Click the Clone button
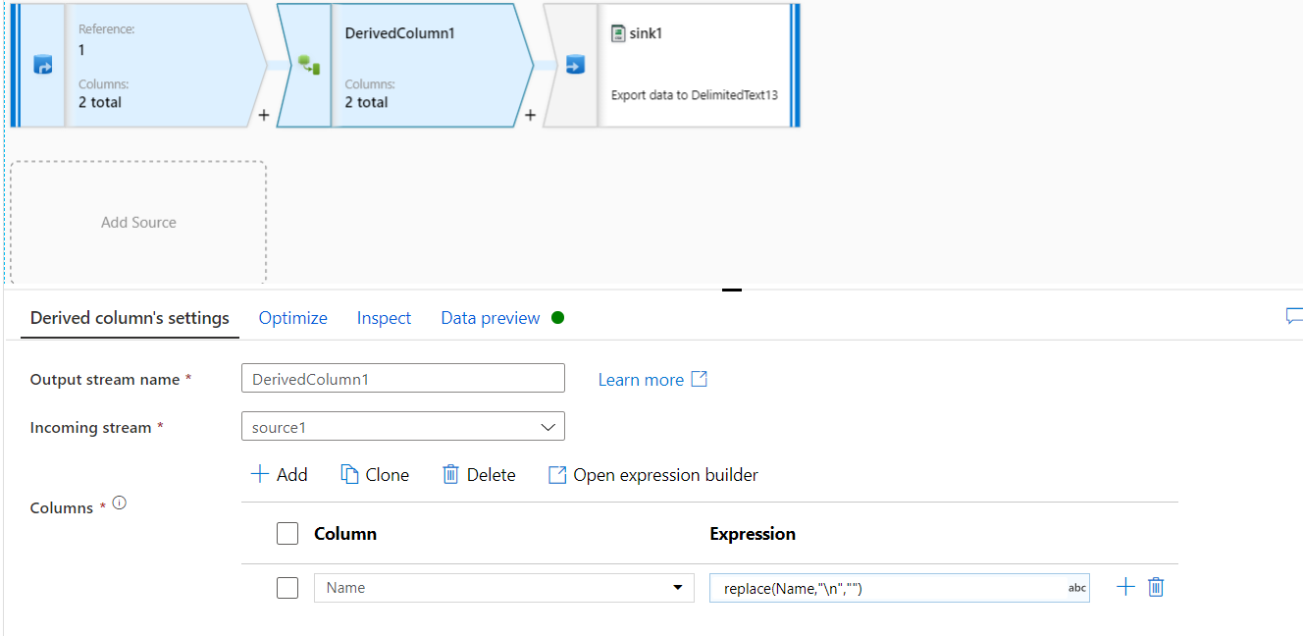Viewport: 1303px width, 636px height. click(375, 475)
